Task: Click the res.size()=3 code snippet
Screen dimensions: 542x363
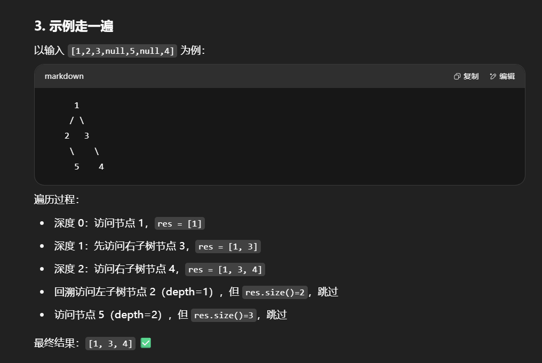Action: coord(224,315)
